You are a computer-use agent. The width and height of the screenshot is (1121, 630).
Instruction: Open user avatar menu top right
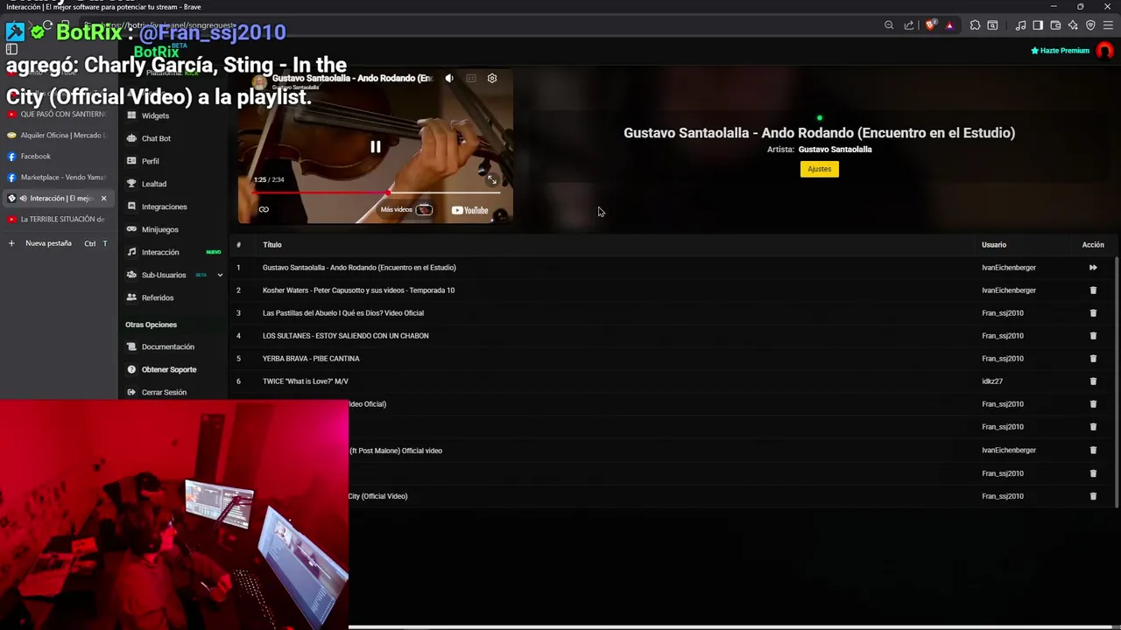1104,51
